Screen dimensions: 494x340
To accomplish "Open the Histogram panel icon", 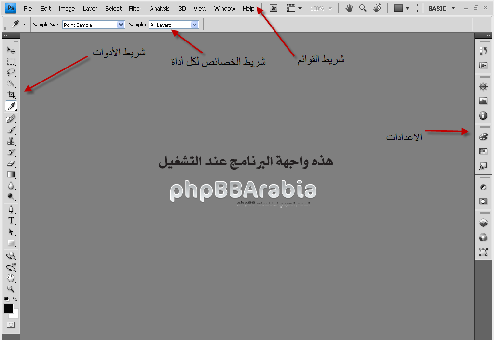I will (483, 101).
